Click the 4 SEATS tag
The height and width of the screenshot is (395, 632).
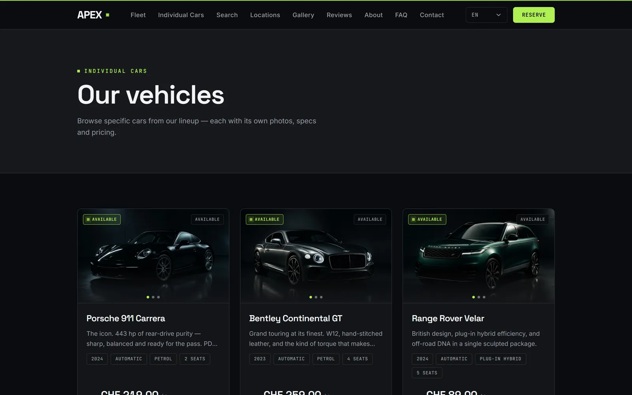click(357, 359)
